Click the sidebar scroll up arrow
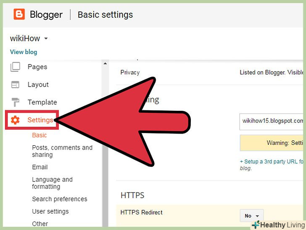The height and width of the screenshot is (230, 306). click(x=105, y=64)
